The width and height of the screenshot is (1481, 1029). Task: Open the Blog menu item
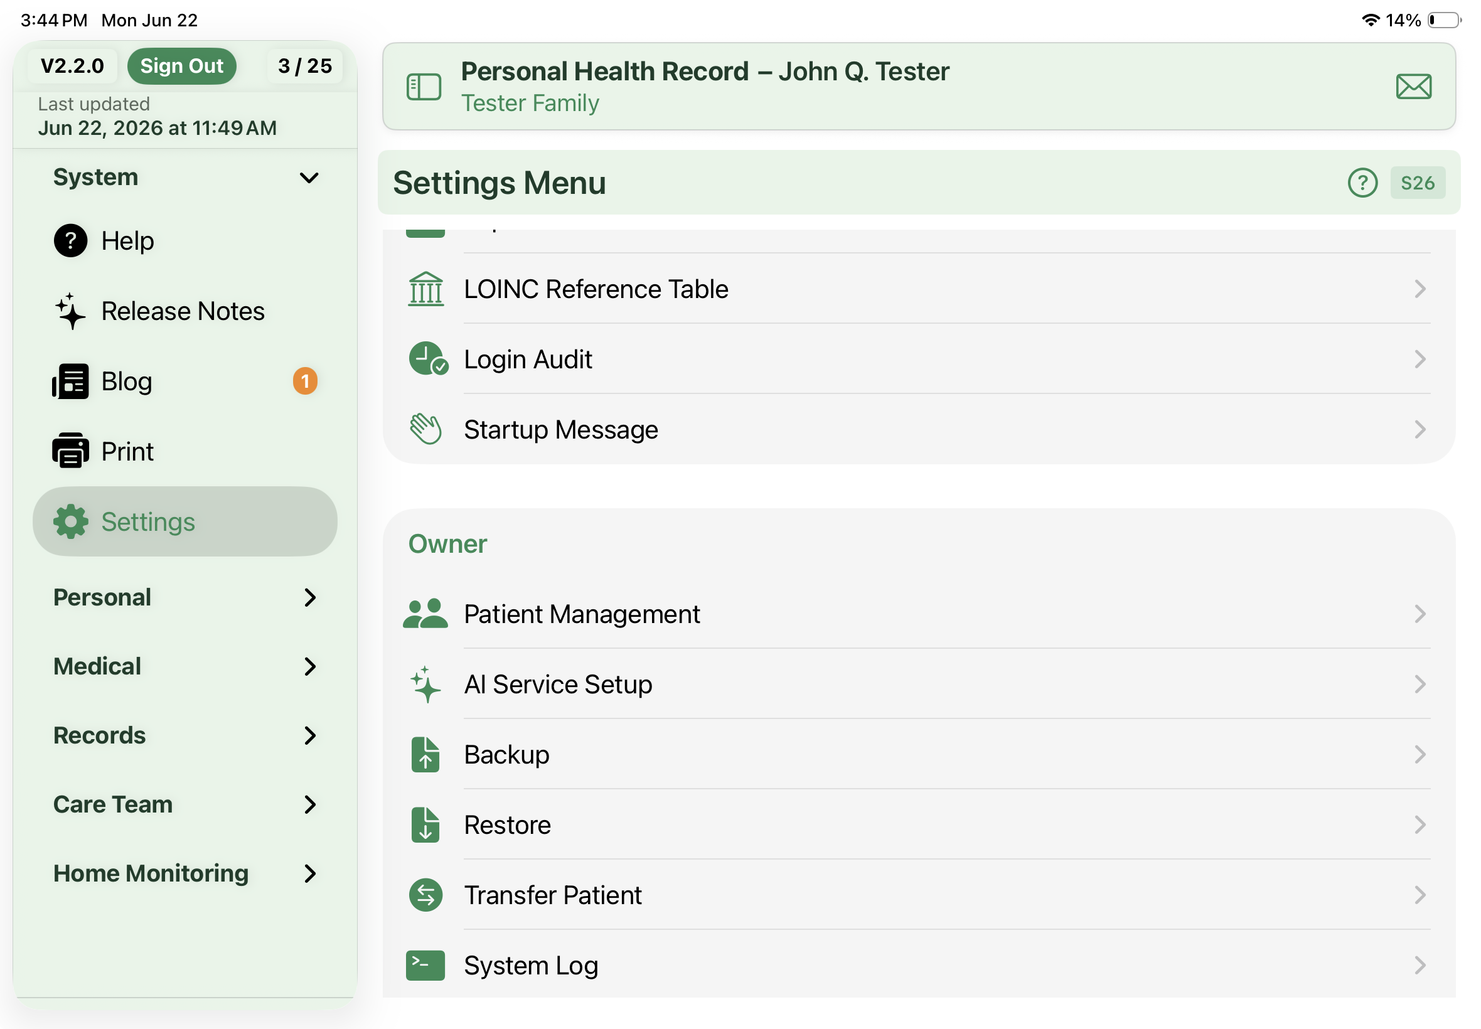tap(184, 381)
